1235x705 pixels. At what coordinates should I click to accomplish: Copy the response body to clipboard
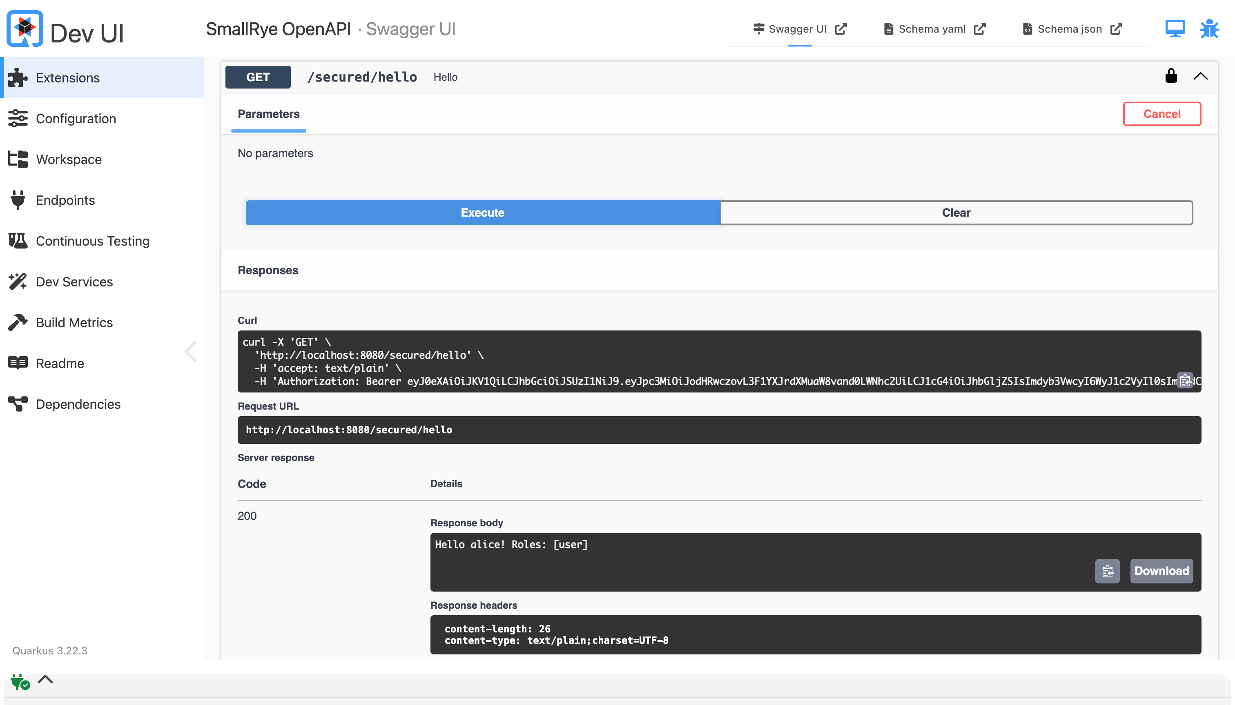[1107, 571]
